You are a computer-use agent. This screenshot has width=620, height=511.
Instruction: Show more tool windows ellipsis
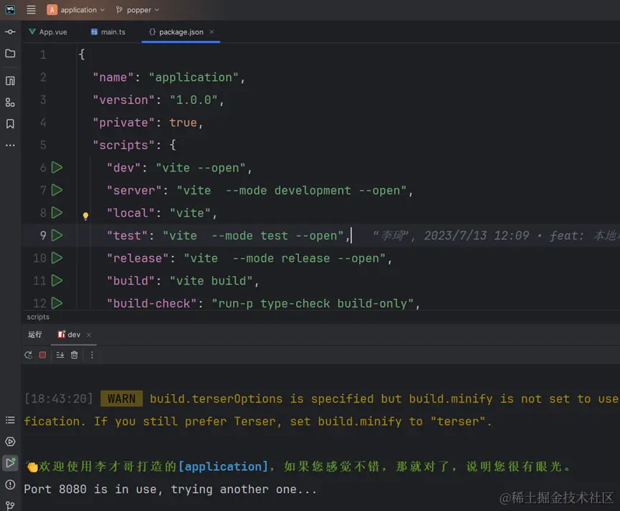pyautogui.click(x=10, y=145)
